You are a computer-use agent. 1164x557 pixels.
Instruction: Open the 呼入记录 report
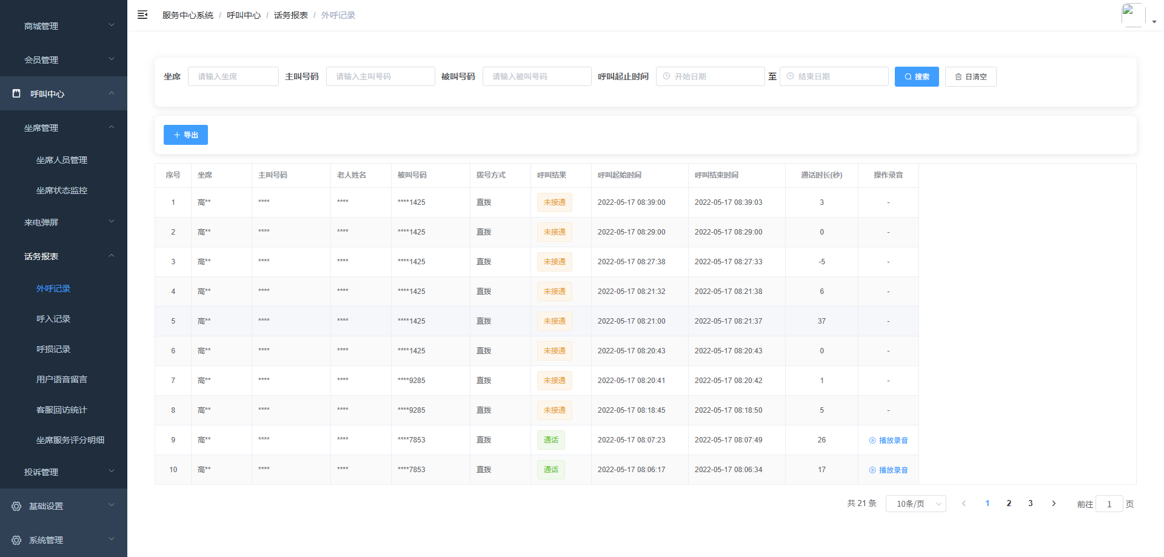[x=53, y=319]
